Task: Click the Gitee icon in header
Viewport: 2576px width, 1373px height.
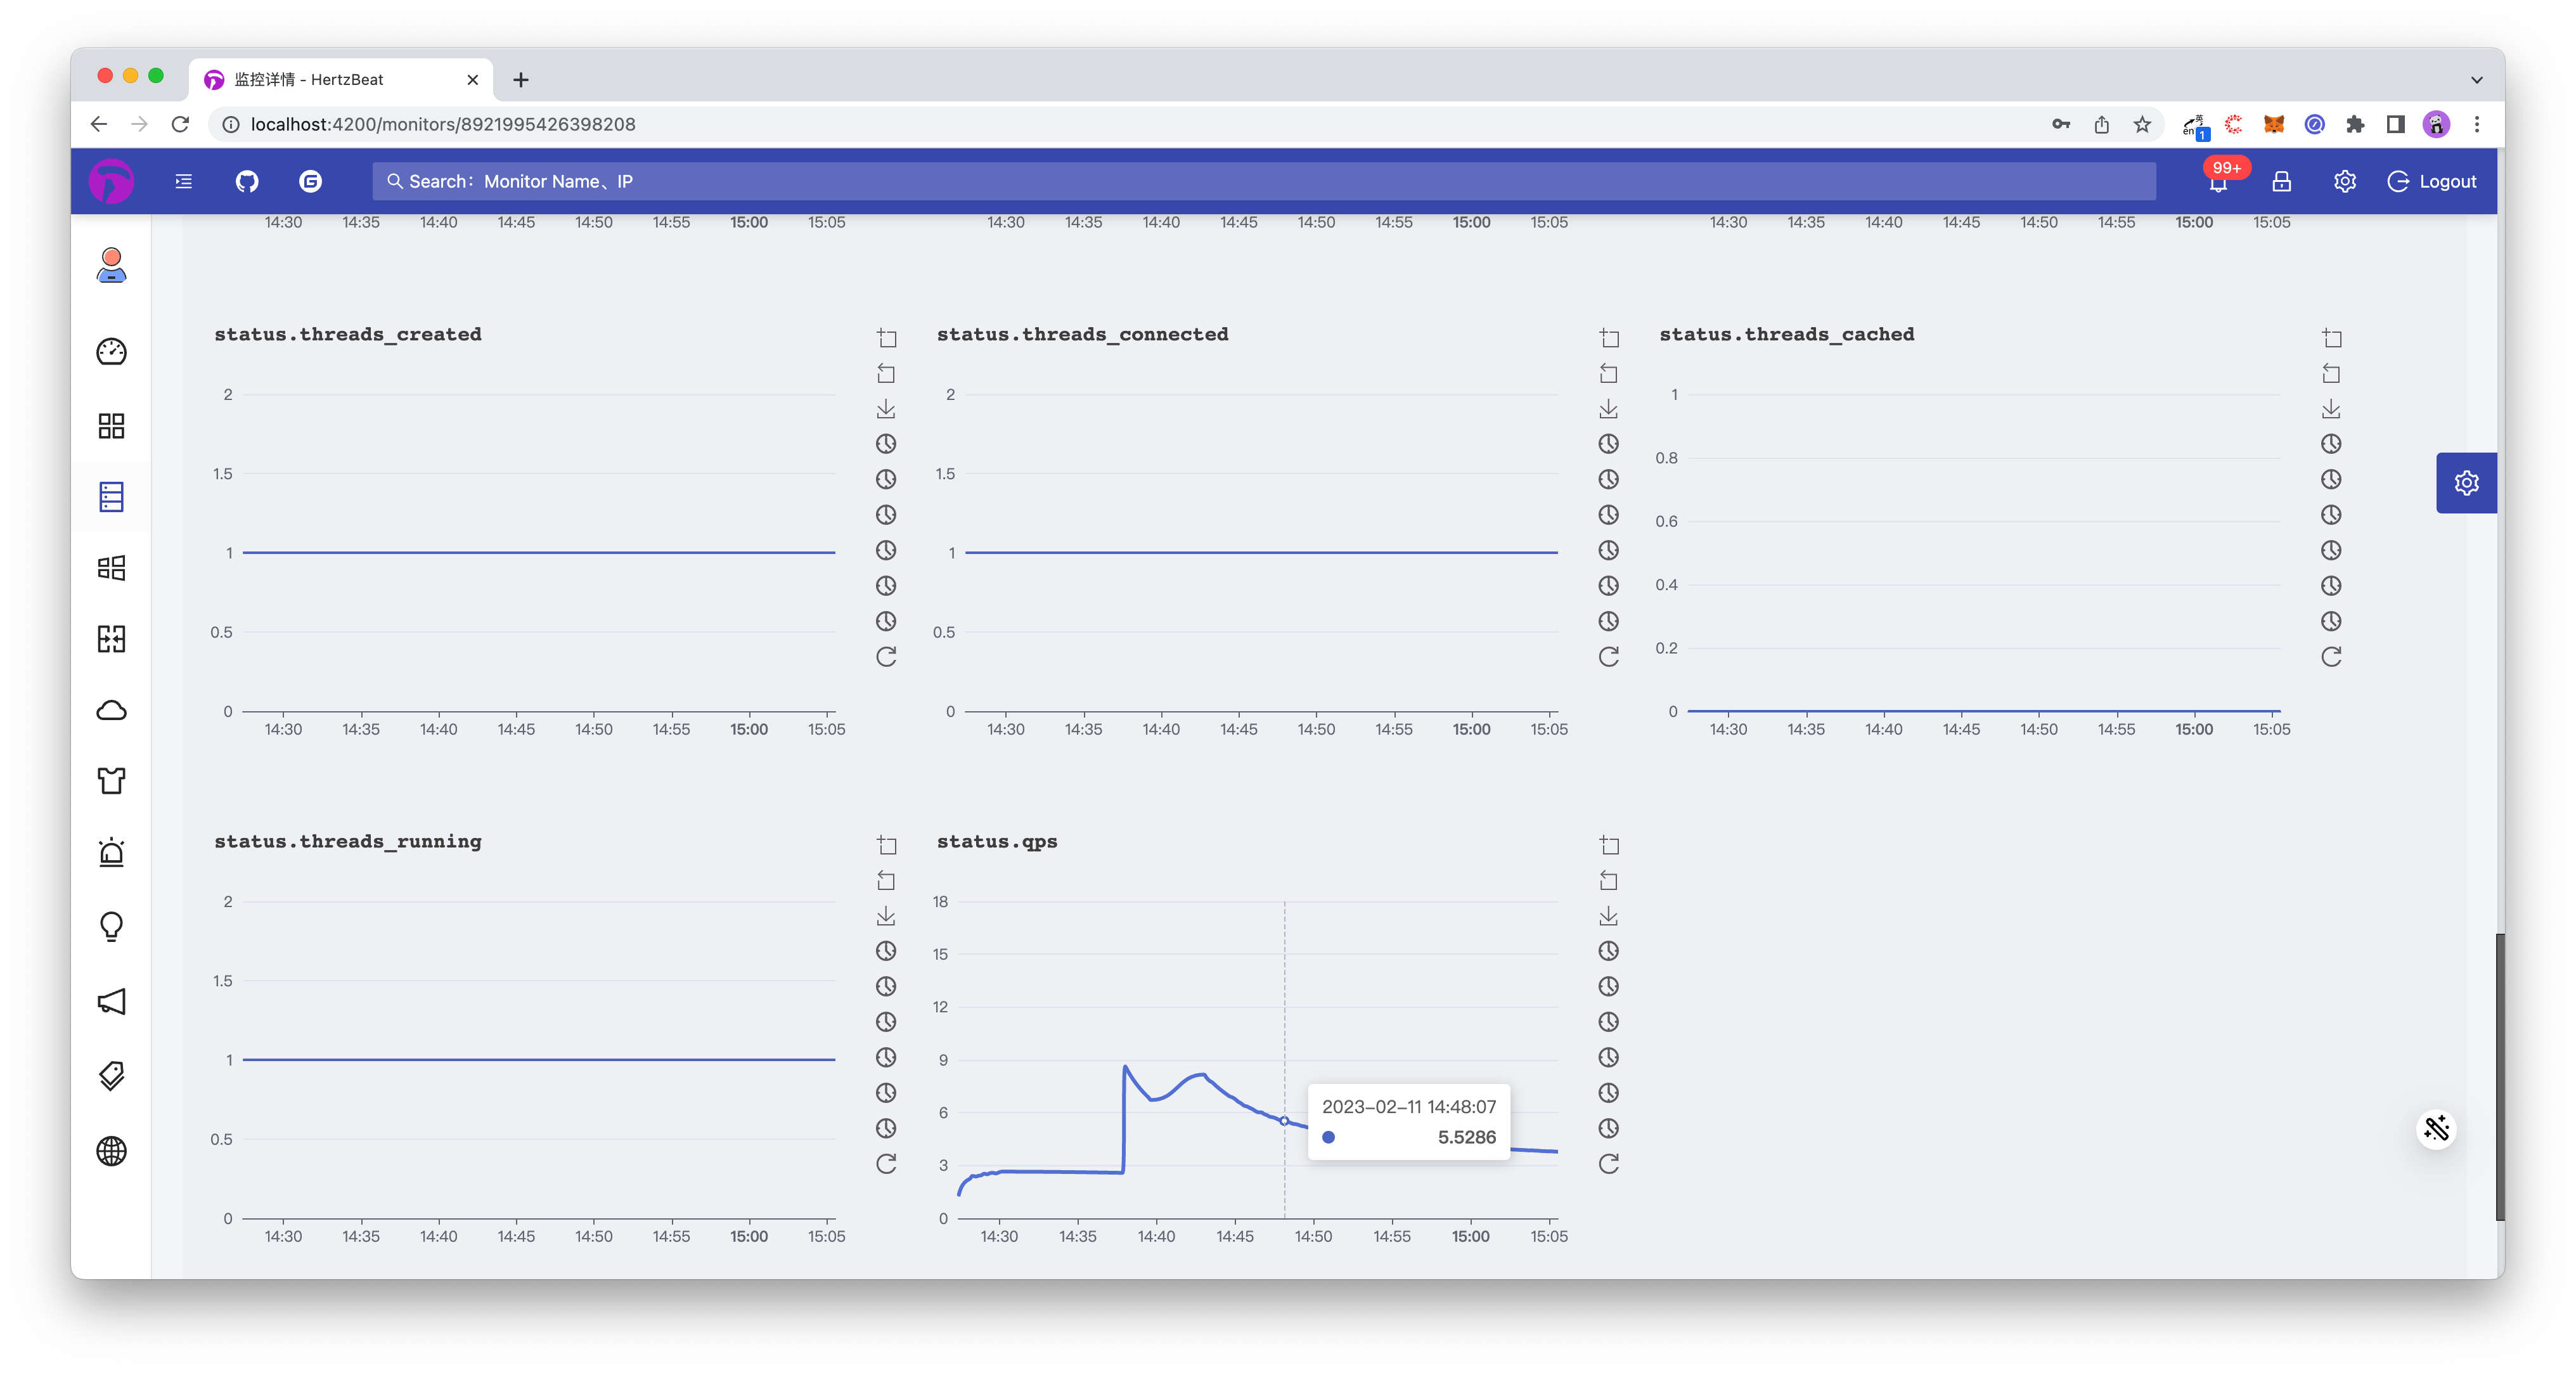Action: point(310,181)
